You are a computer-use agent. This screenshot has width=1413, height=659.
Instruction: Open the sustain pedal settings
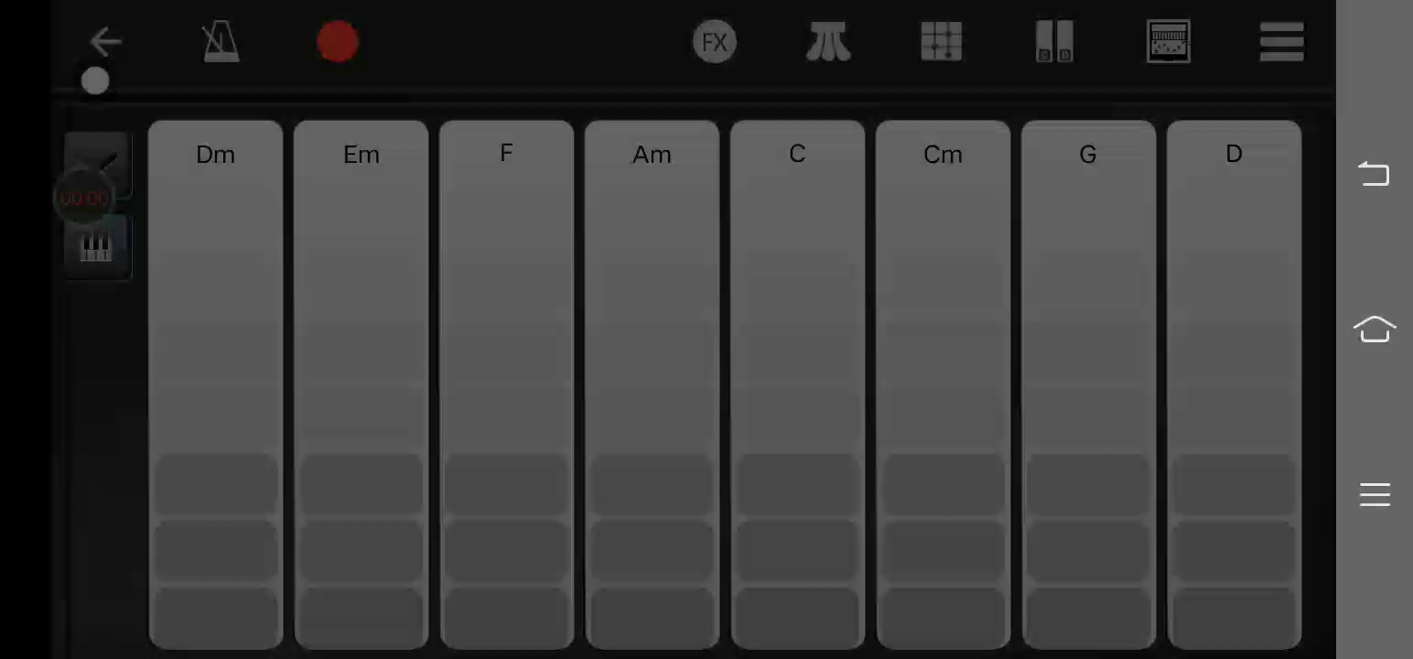(828, 42)
